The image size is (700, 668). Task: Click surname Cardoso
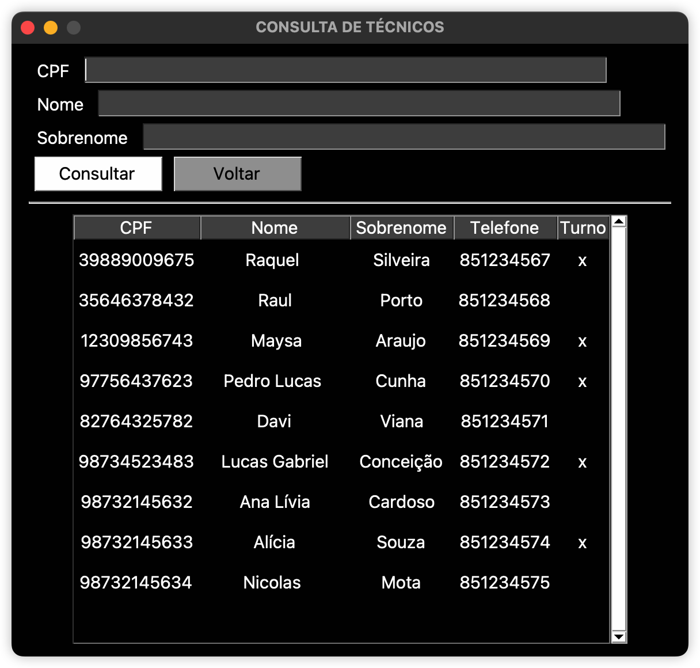402,502
